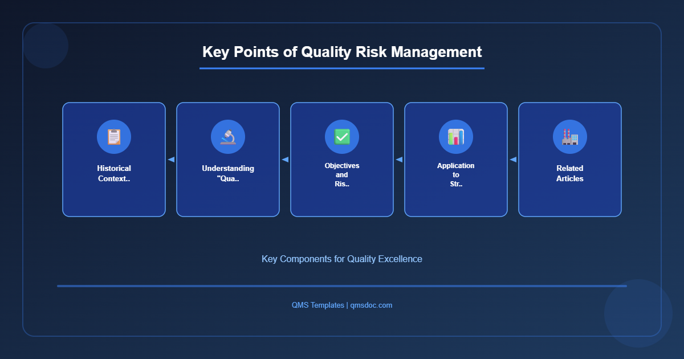Image resolution: width=684 pixels, height=359 pixels.
Task: Click the title Key Points of Quality Risk Management
Action: tap(341, 52)
